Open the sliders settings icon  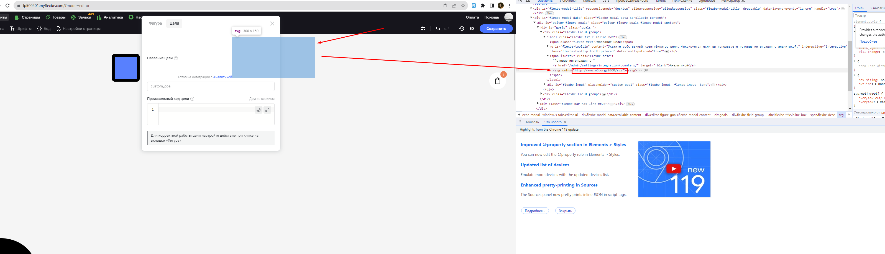click(x=423, y=29)
